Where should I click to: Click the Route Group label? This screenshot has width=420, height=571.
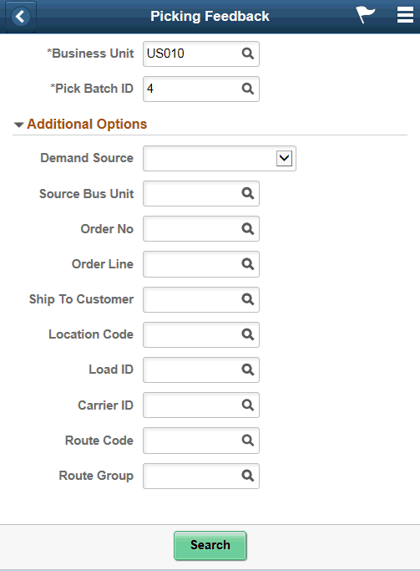pyautogui.click(x=96, y=476)
